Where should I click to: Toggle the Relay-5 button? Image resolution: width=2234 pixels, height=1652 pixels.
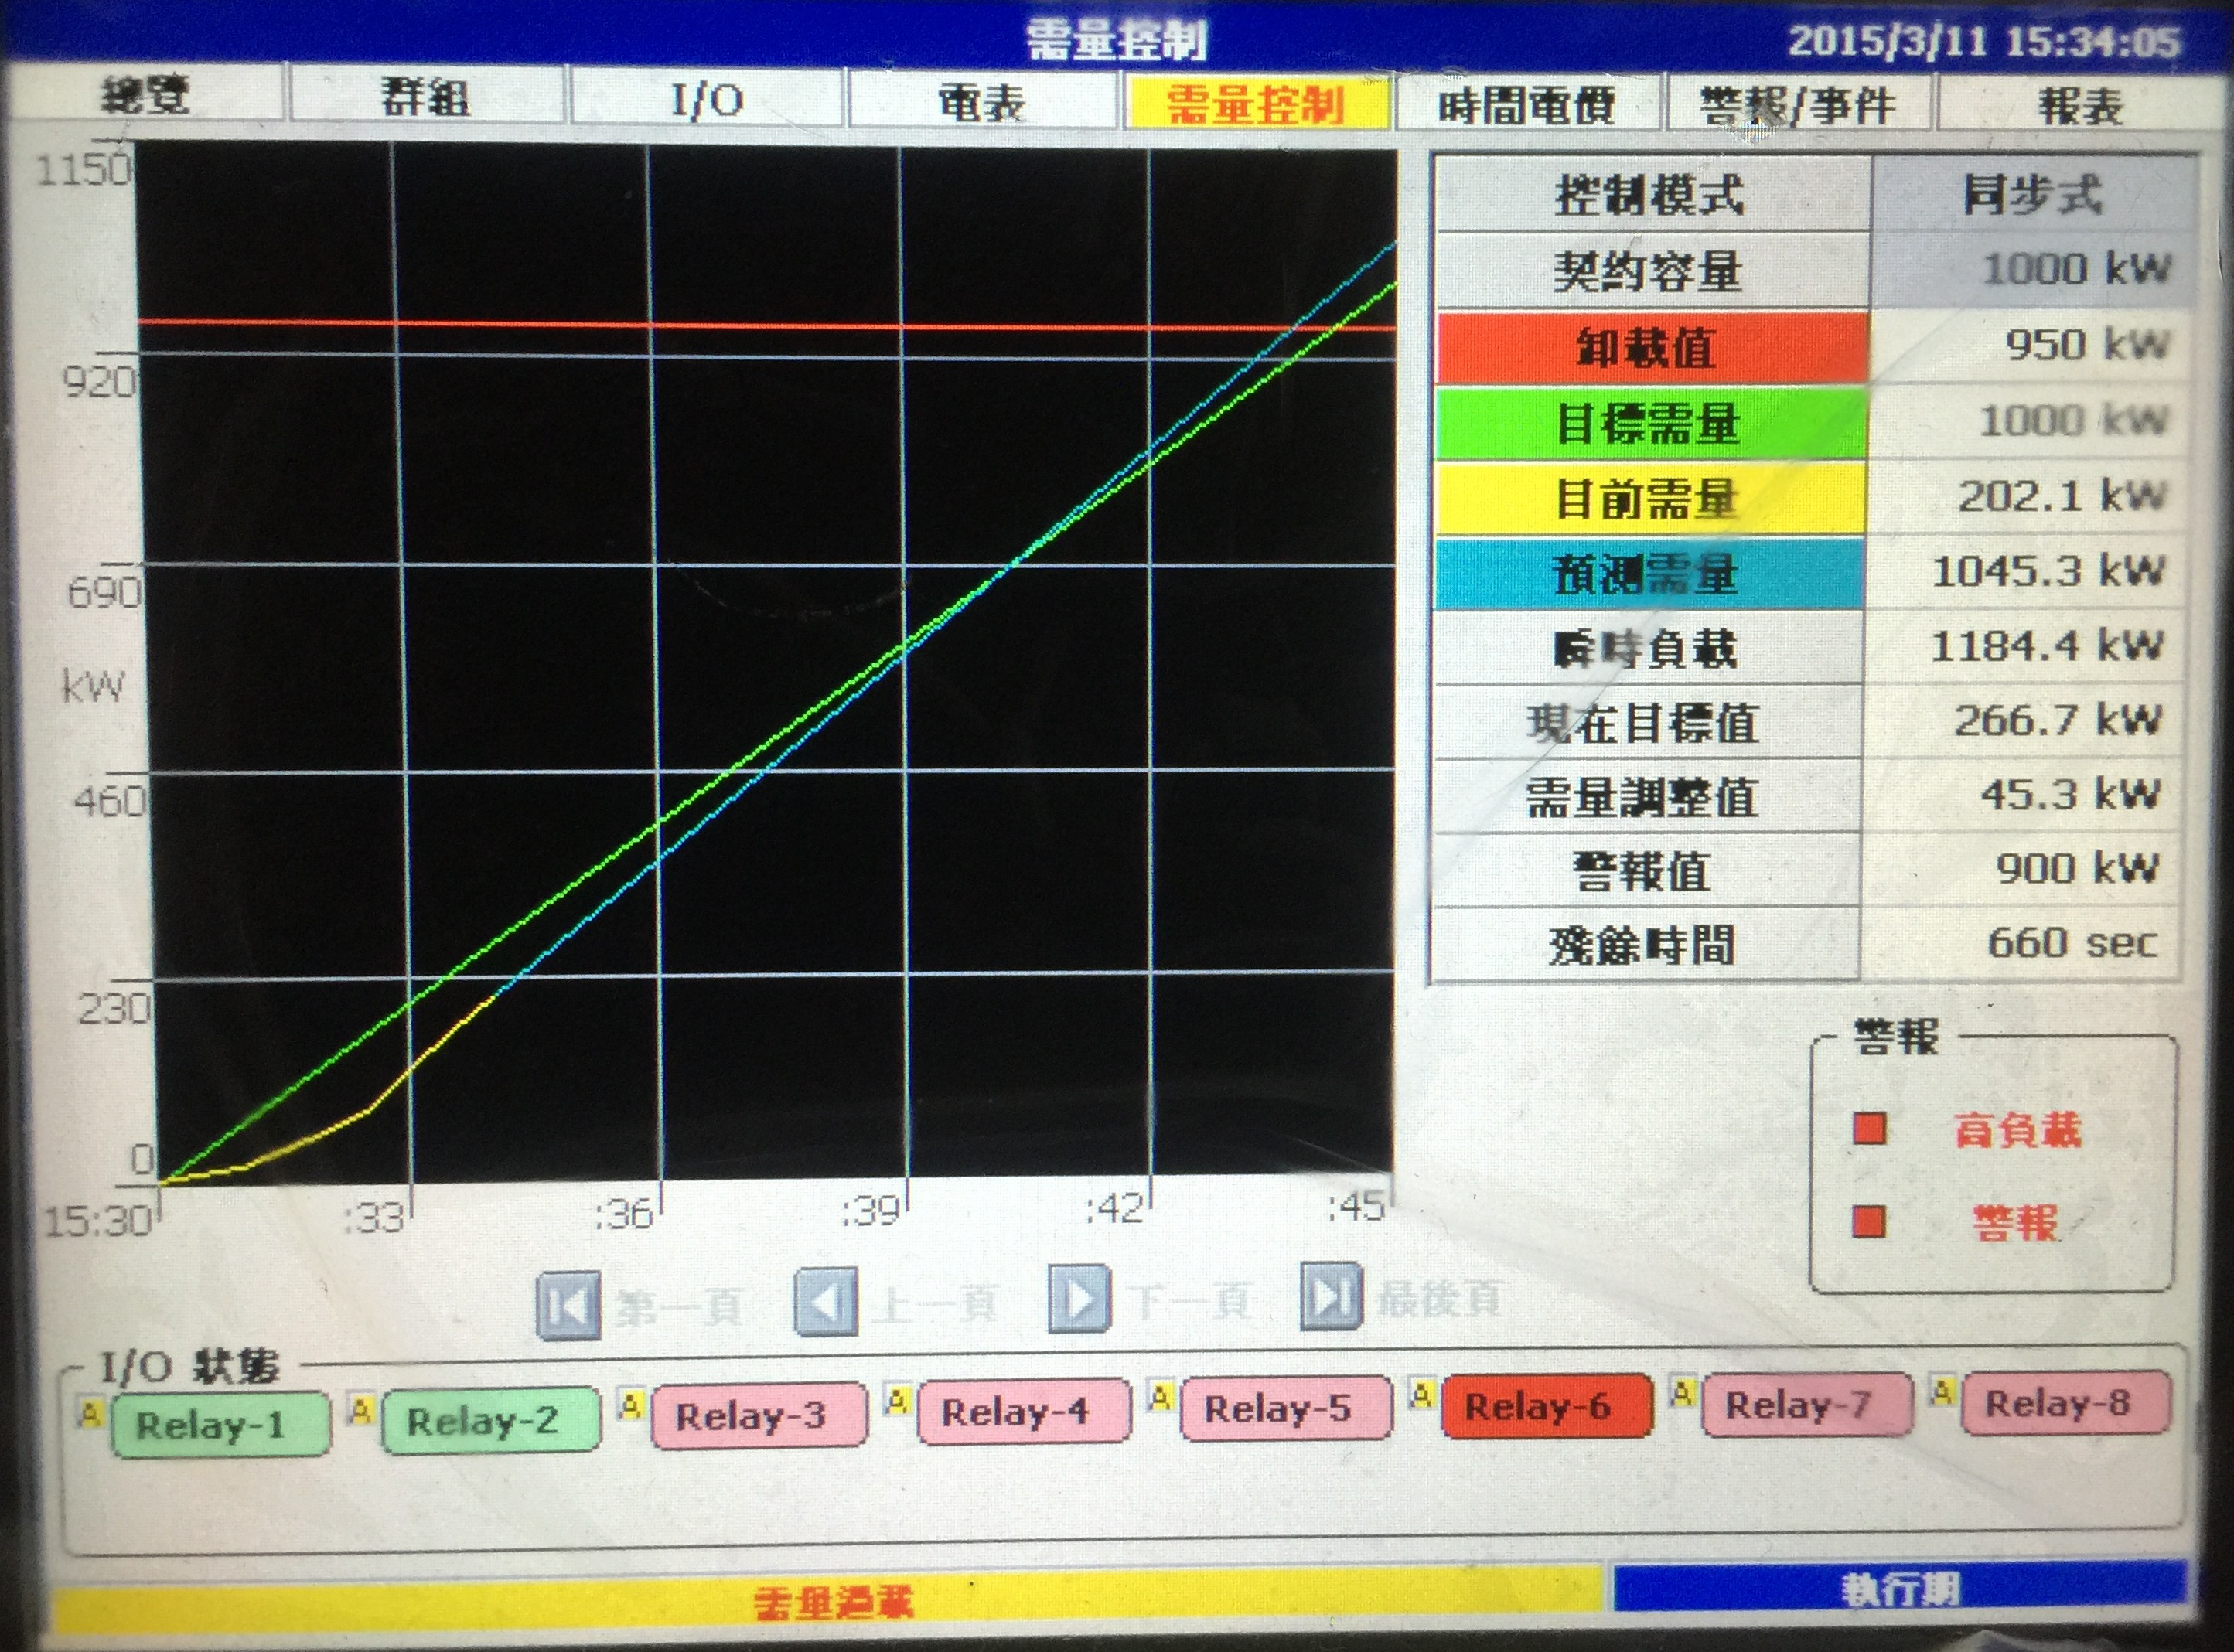[1285, 1408]
